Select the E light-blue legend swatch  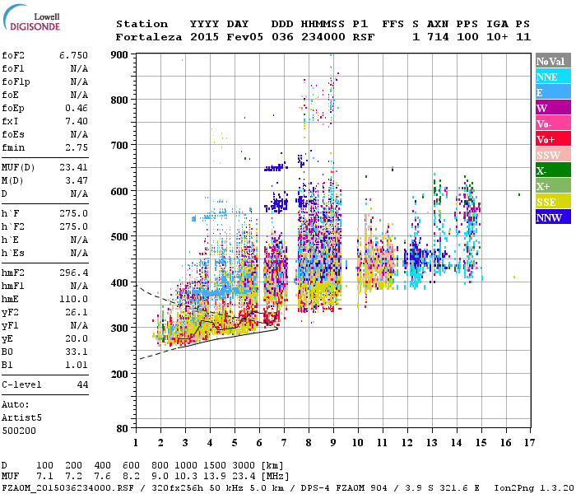click(553, 92)
